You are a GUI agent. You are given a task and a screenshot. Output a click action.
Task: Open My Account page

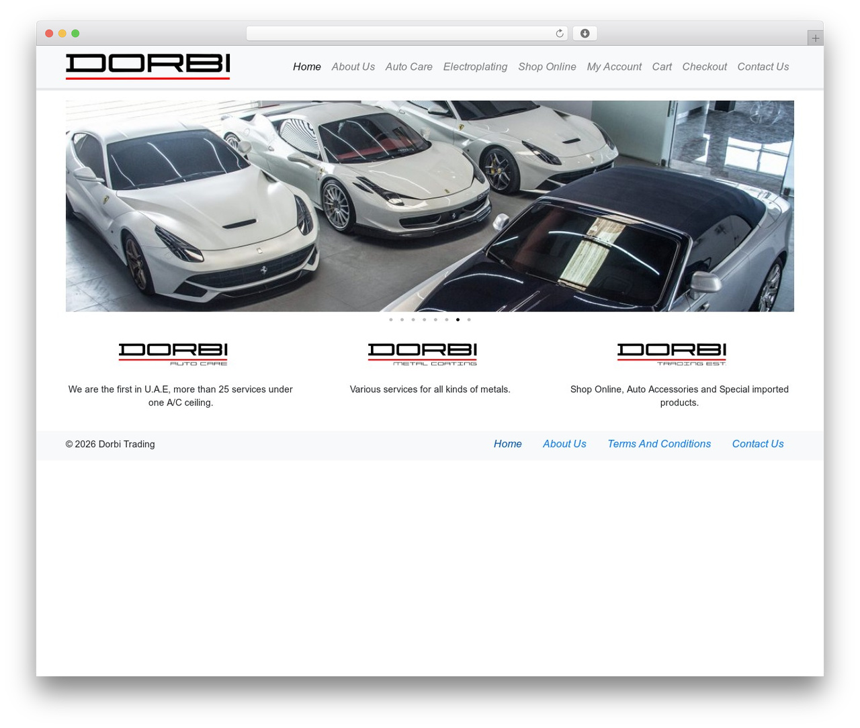click(614, 66)
